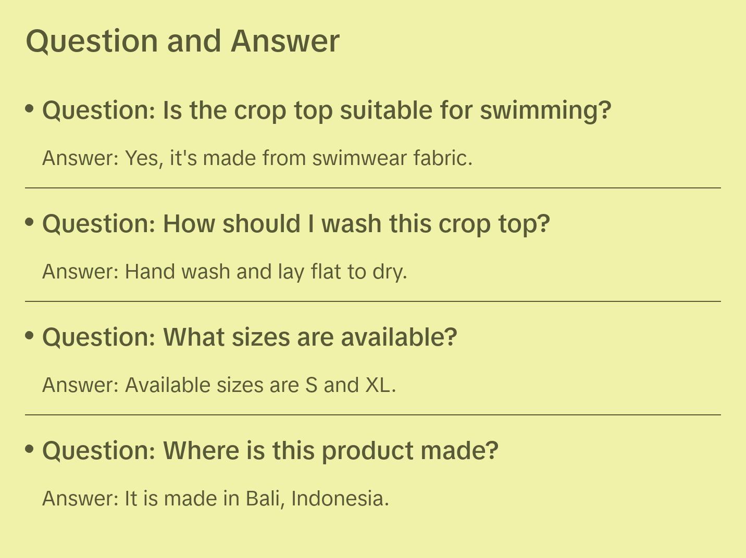Image resolution: width=746 pixels, height=558 pixels.
Task: Click the bullet before the swimming question
Action: point(30,109)
